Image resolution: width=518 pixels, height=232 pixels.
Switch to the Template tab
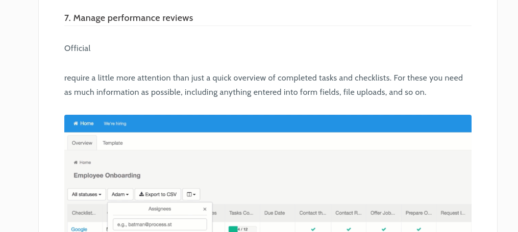click(113, 143)
